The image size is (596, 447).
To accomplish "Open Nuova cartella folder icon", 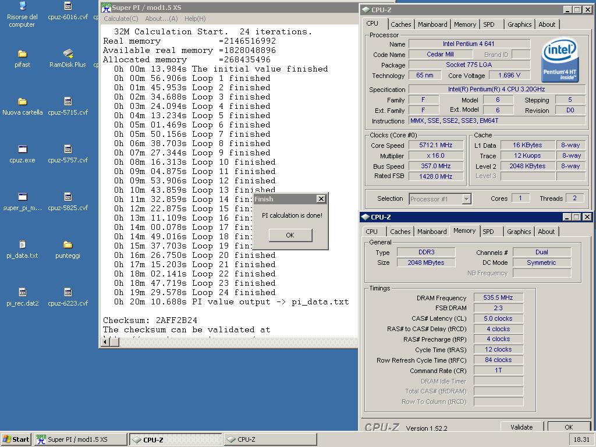I will pos(23,107).
